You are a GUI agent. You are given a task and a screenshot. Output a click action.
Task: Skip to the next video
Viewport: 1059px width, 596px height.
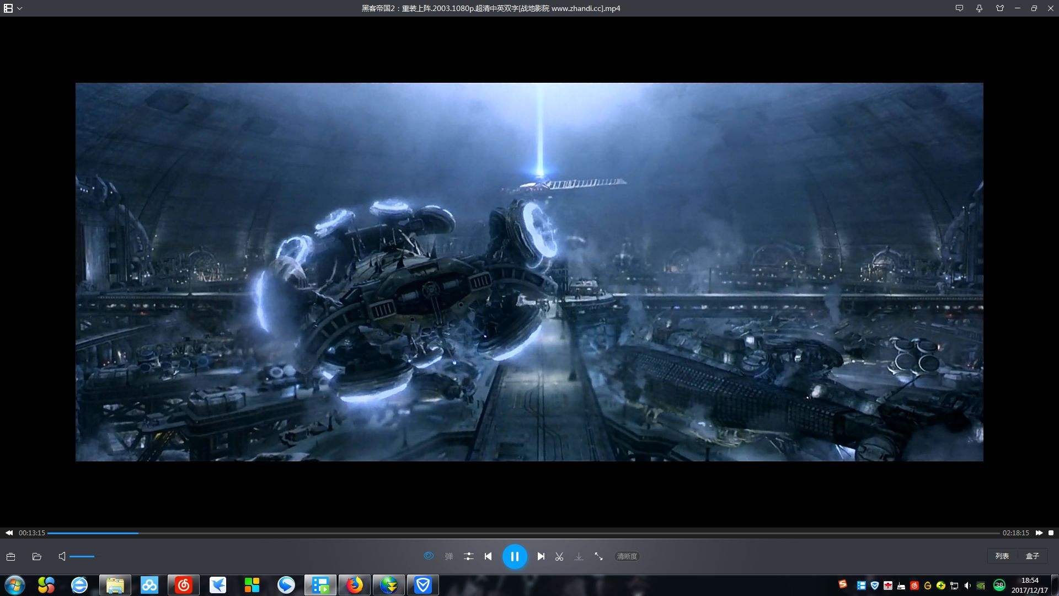point(541,556)
